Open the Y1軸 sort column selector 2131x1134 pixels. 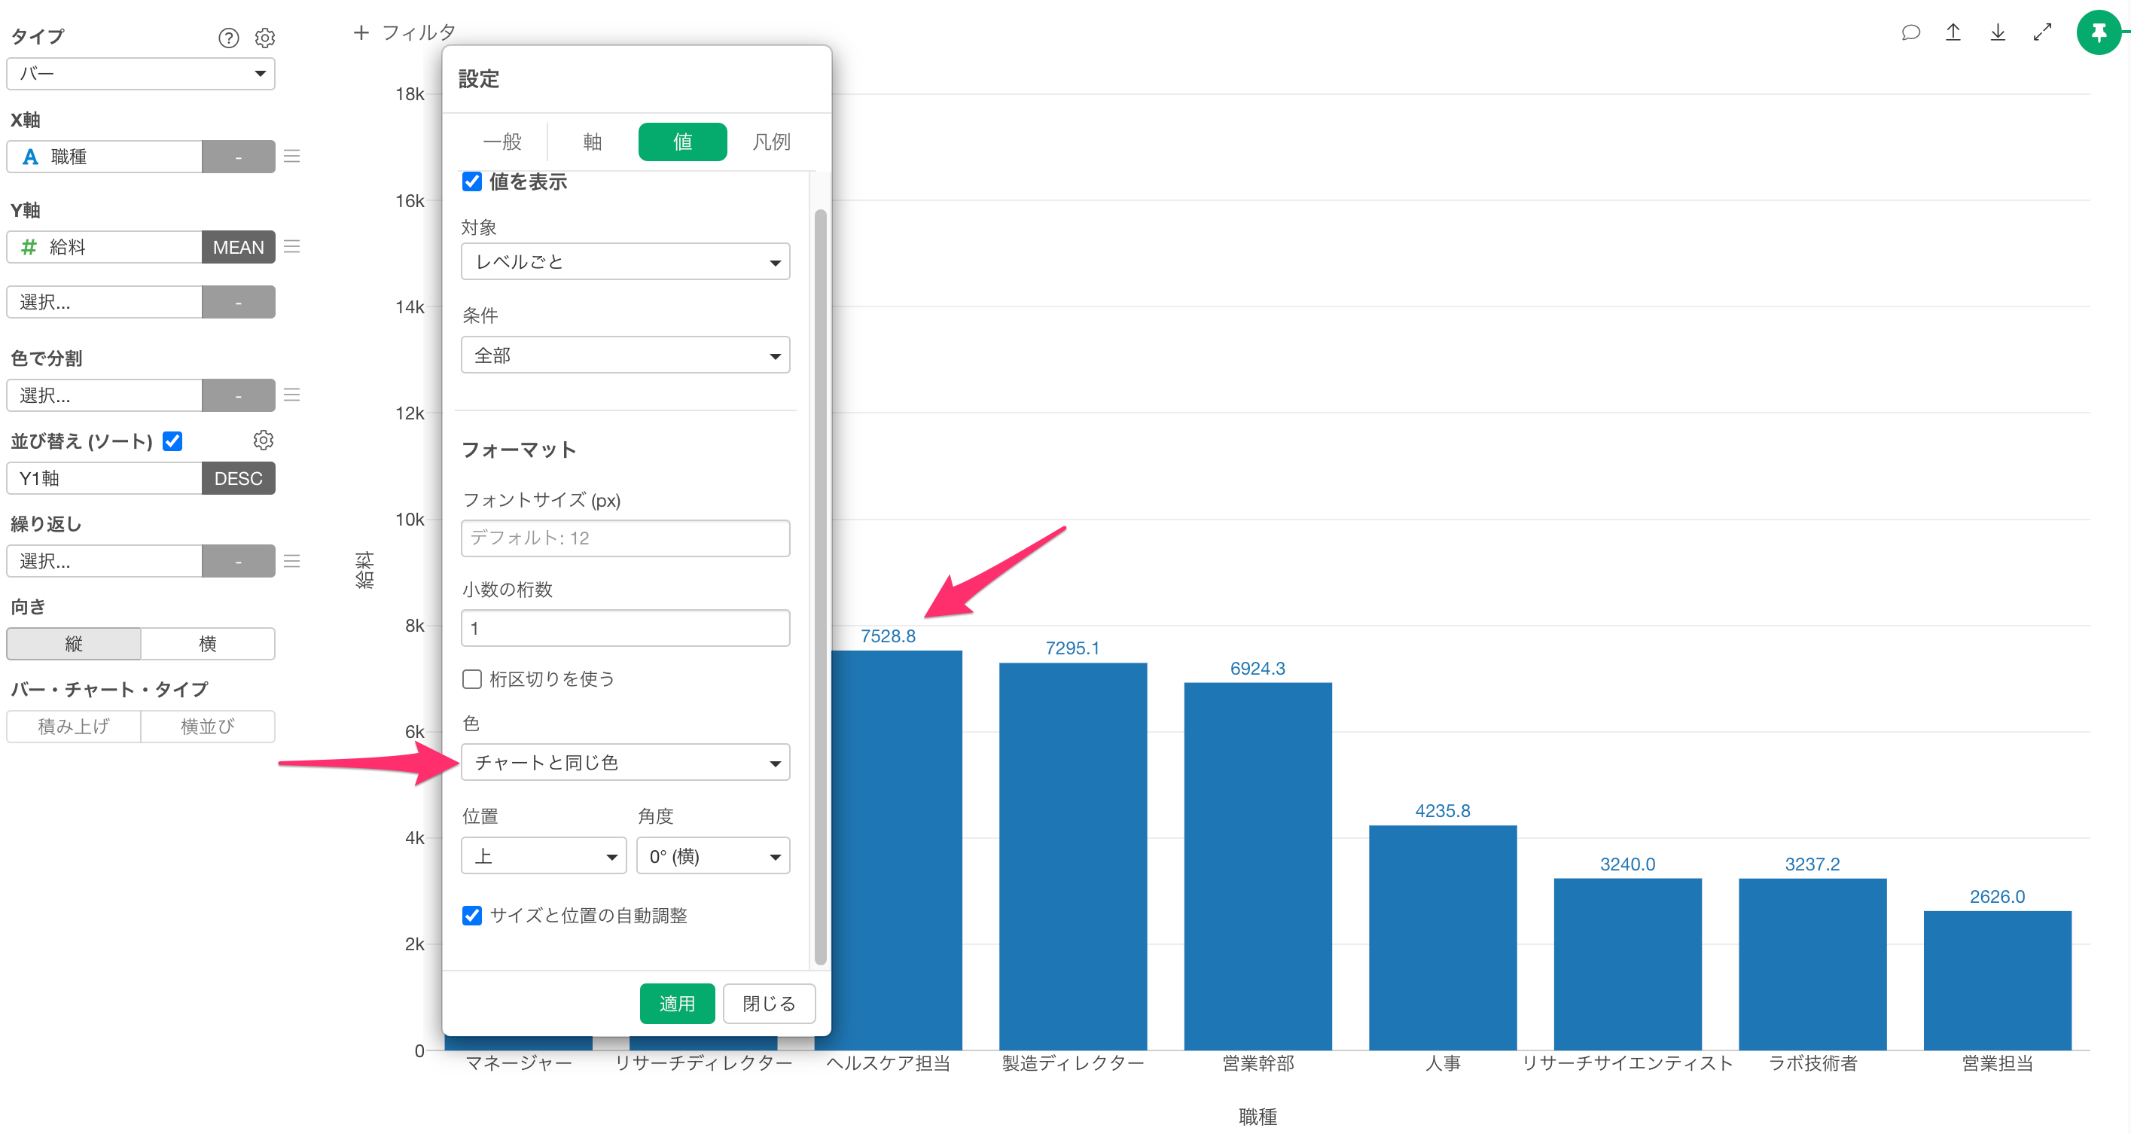pos(104,478)
